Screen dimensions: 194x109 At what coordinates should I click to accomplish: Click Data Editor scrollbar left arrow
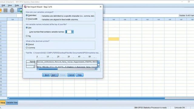click(8, 98)
